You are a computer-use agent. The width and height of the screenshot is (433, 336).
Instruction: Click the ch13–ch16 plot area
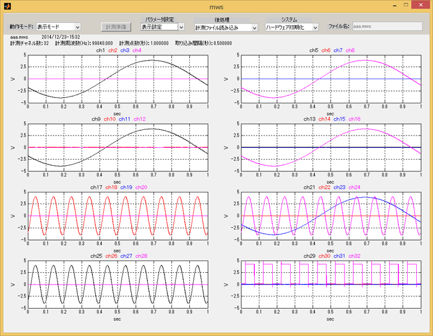tap(331, 147)
